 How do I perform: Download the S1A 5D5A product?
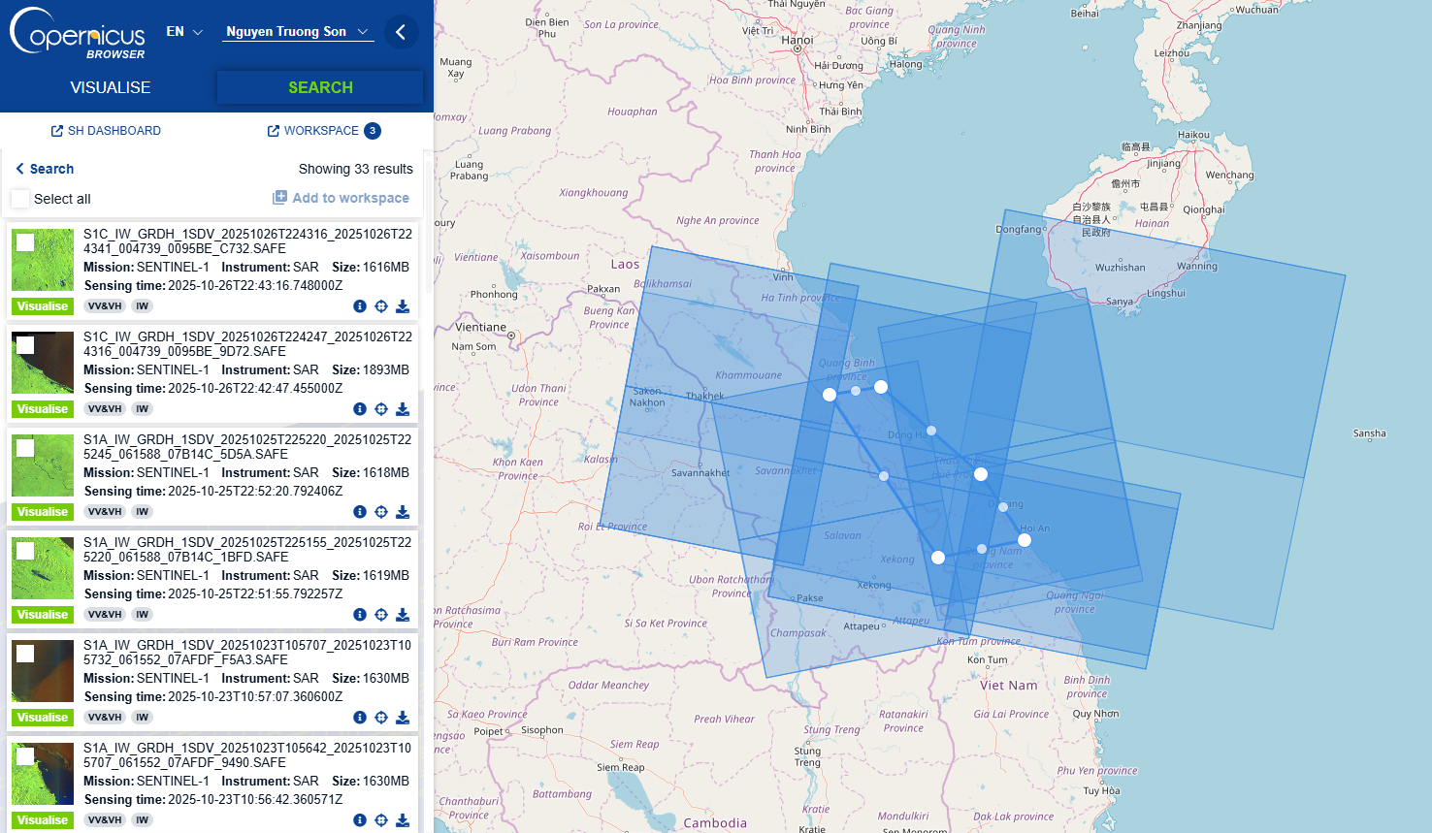click(x=403, y=512)
